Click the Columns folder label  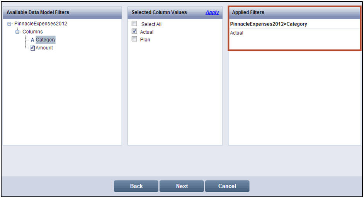[32, 32]
